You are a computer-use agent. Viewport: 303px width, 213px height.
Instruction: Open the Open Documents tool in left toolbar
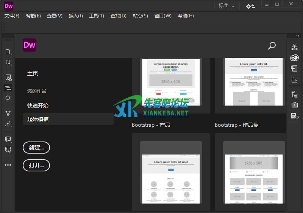coord(8,52)
